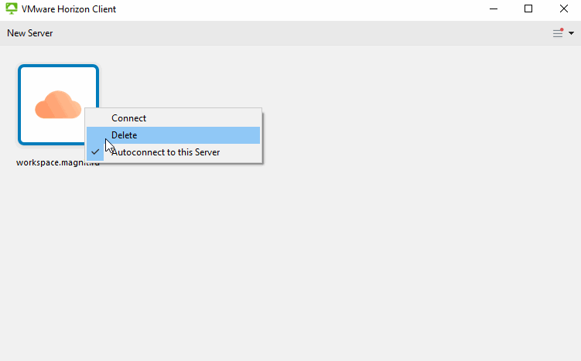This screenshot has width=581, height=361.
Task: Expand the black dropdown arrow beside options
Action: pos(572,33)
